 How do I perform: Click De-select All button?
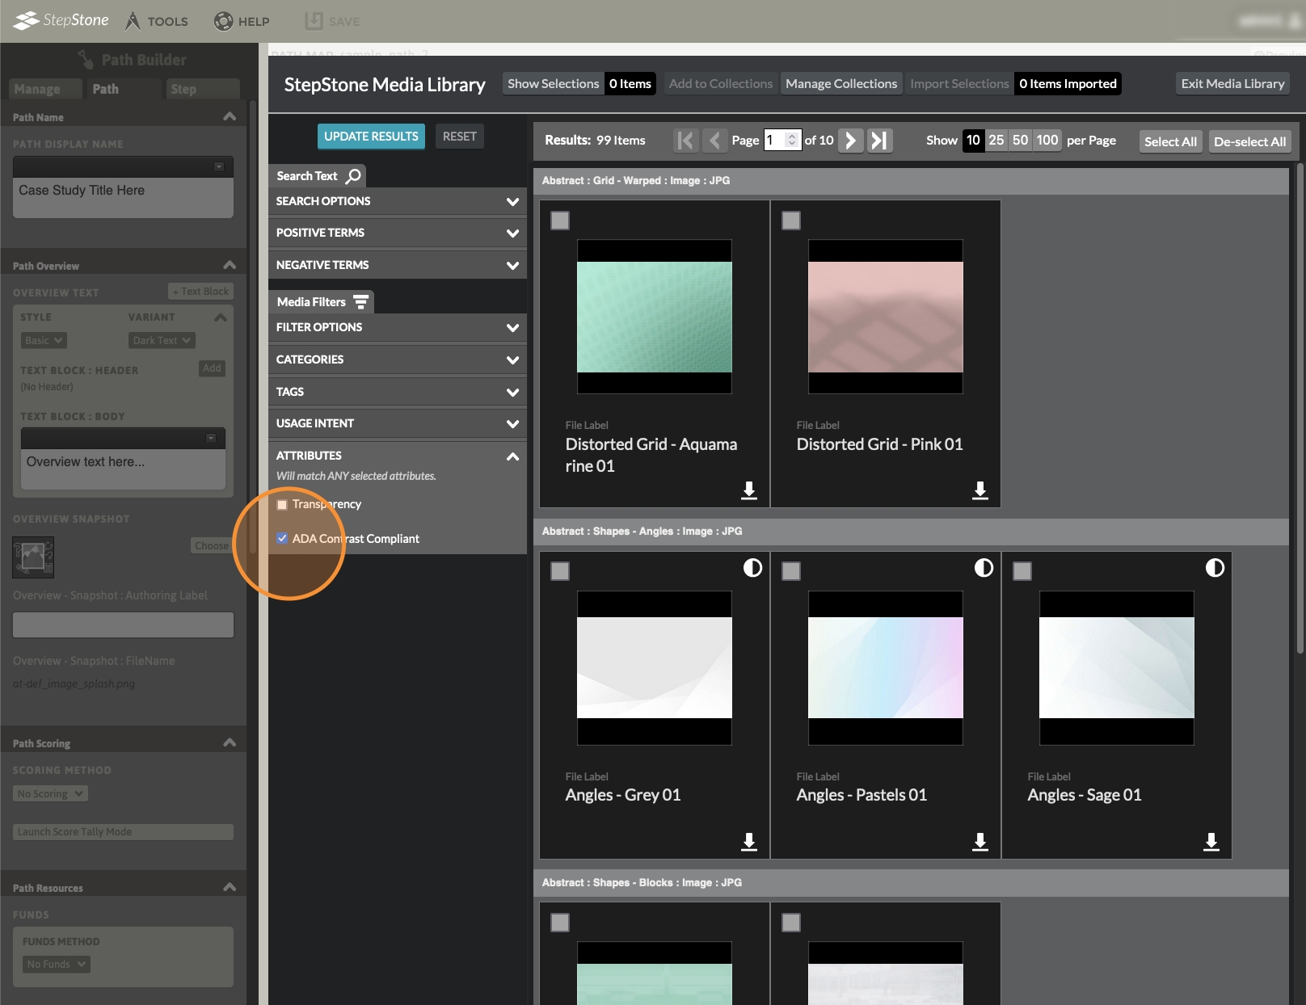click(x=1249, y=141)
